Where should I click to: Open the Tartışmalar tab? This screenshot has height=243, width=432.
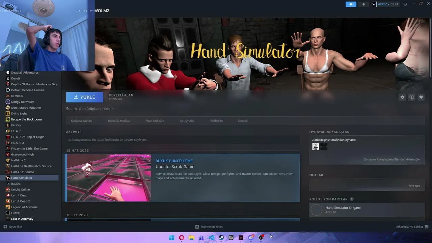point(187,121)
